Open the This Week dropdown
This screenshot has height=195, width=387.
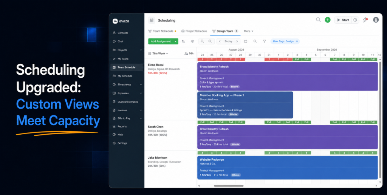click(158, 54)
